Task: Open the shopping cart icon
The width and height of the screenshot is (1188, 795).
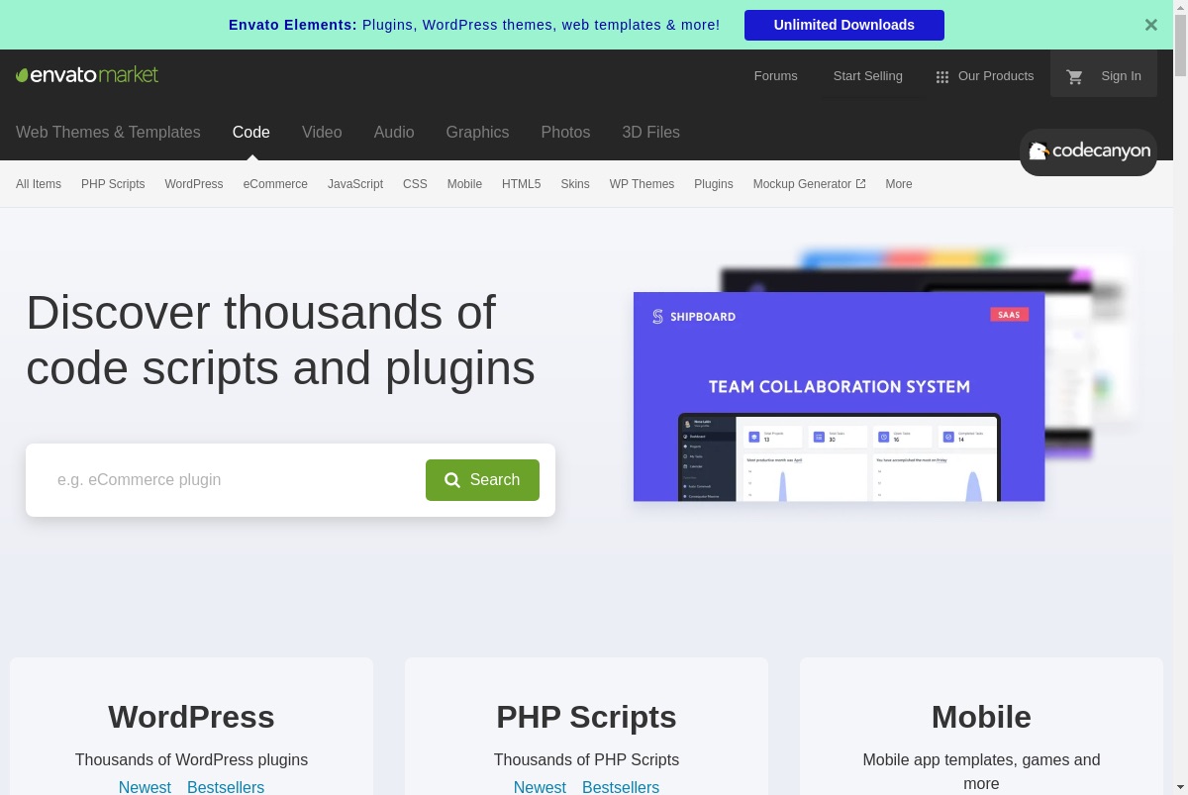Action: (1074, 76)
